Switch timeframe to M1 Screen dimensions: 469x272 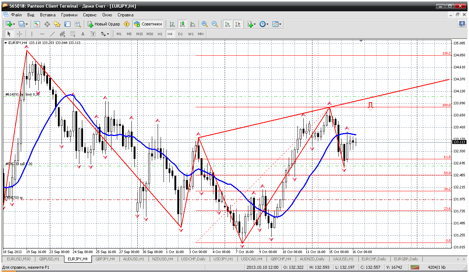[x=119, y=34]
